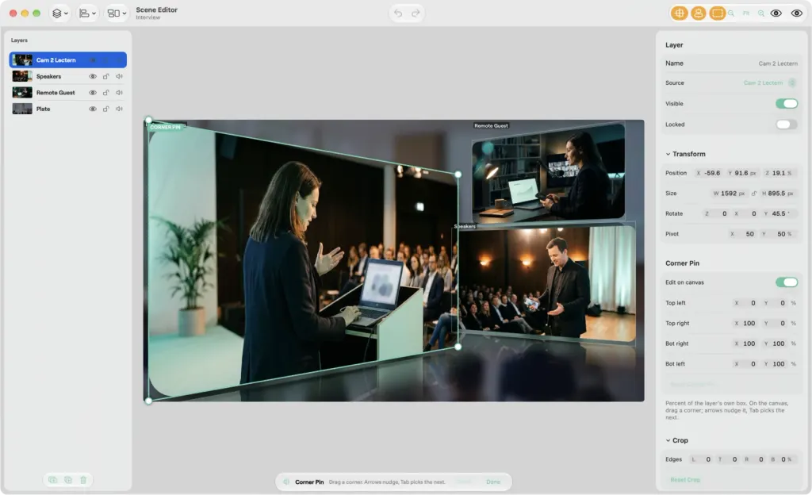Click the zoom in magnifier icon
Image resolution: width=812 pixels, height=495 pixels.
point(760,13)
